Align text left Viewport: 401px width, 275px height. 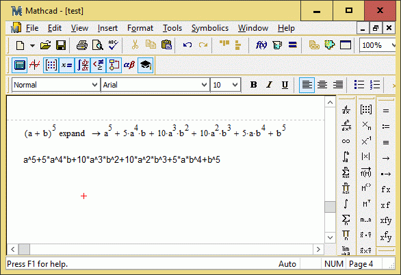click(x=307, y=85)
